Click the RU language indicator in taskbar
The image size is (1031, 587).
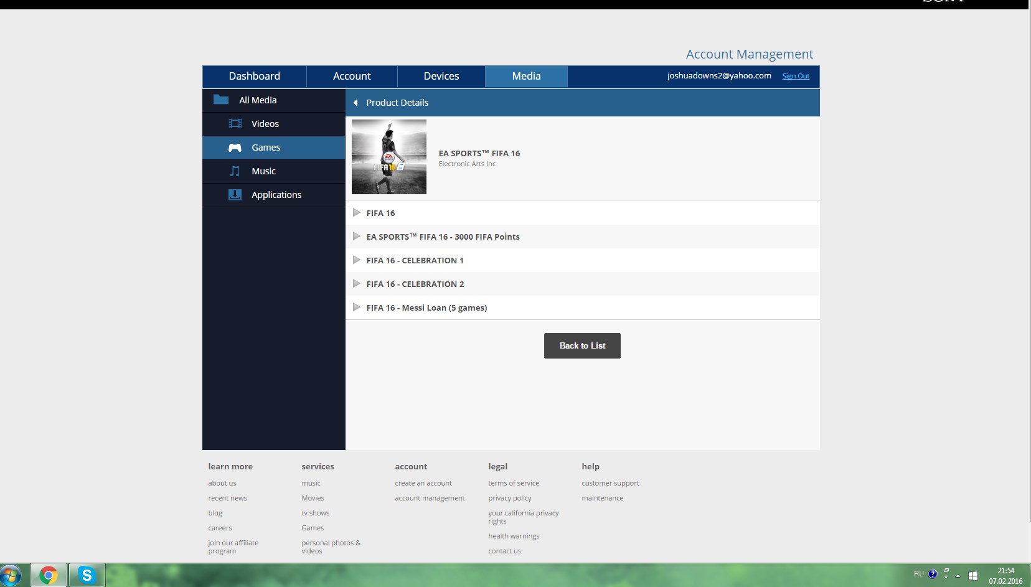918,574
